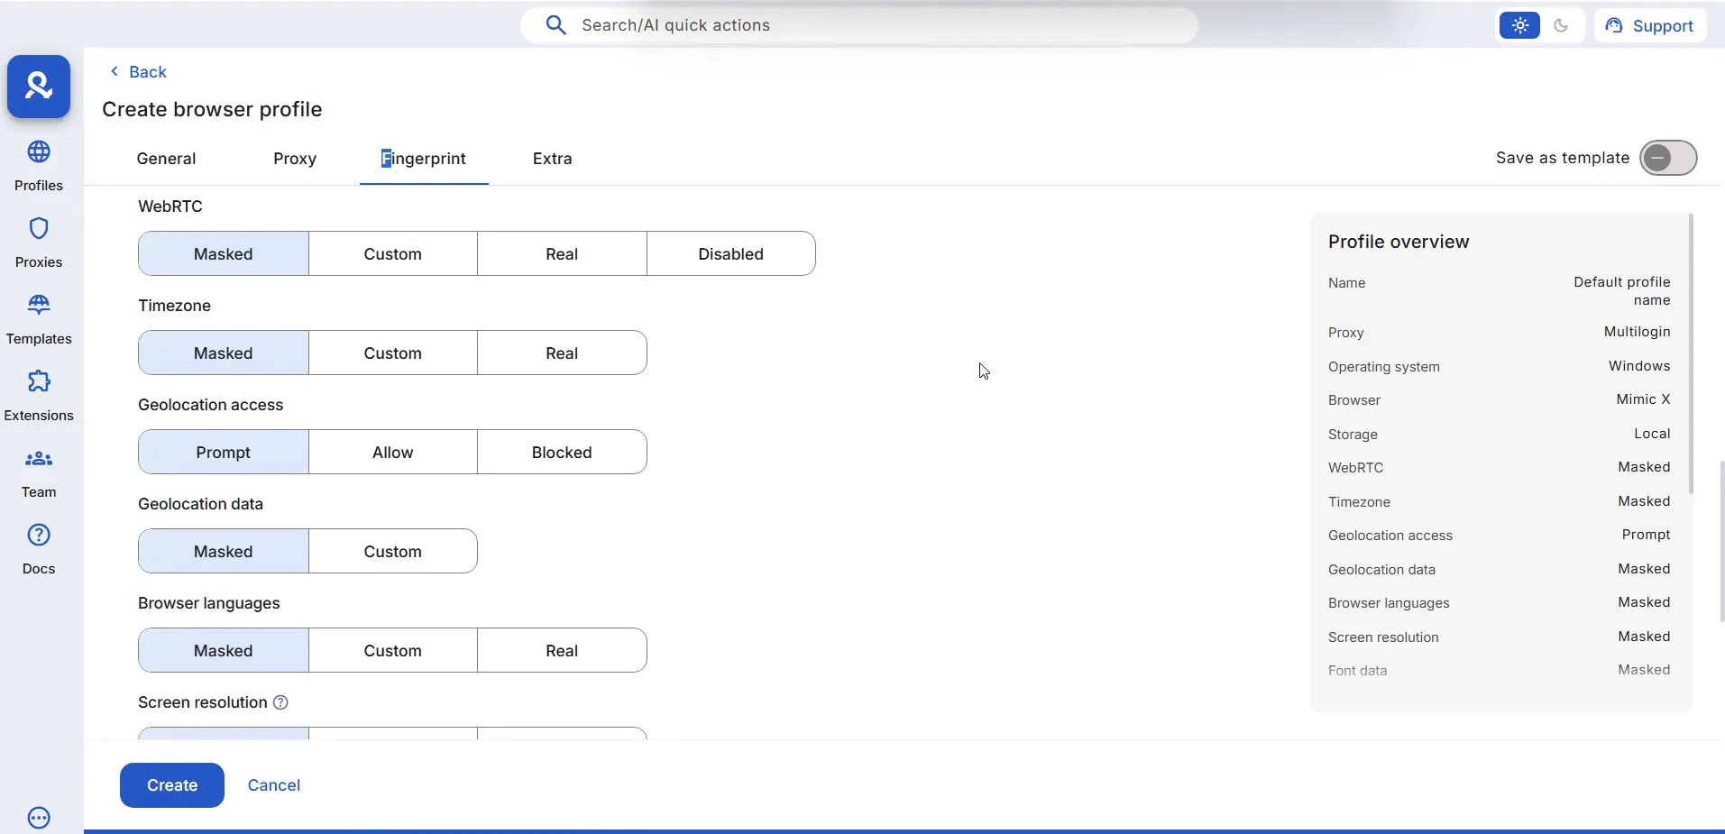Click the Team label in sidebar
Screen dimensions: 1725x834
tap(39, 491)
